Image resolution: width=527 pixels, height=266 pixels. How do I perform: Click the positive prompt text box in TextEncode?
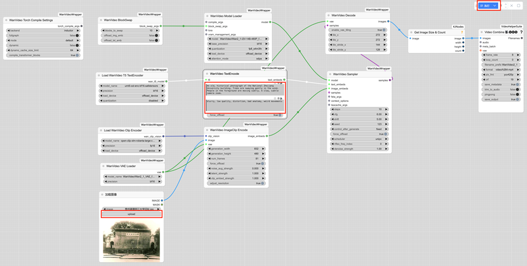[245, 90]
